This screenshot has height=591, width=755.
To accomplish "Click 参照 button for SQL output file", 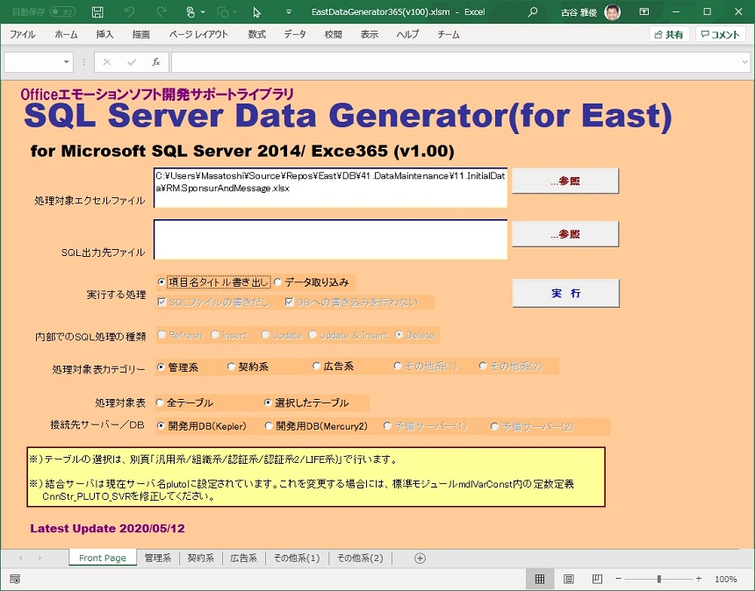I will [x=565, y=234].
